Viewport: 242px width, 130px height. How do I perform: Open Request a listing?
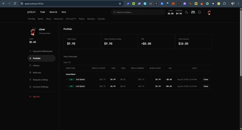click(41, 80)
